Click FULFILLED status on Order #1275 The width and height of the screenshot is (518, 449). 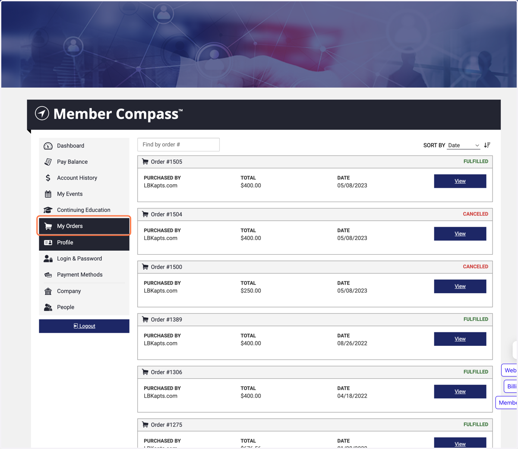click(476, 425)
